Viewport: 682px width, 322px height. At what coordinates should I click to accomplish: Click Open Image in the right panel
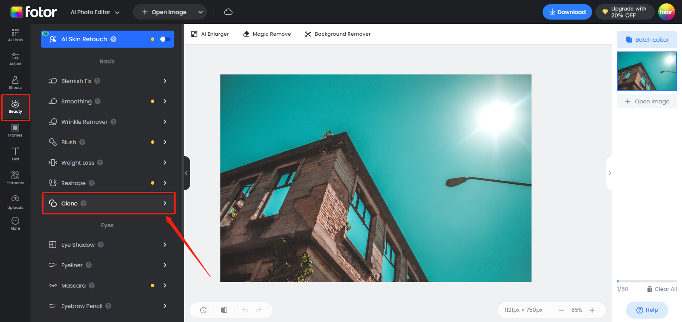647,101
